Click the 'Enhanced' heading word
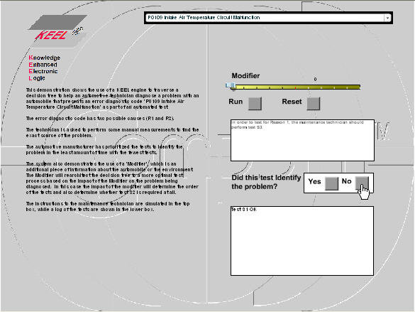 43,65
